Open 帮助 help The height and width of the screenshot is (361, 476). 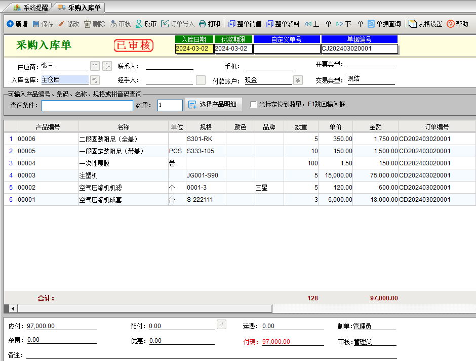coord(457,24)
